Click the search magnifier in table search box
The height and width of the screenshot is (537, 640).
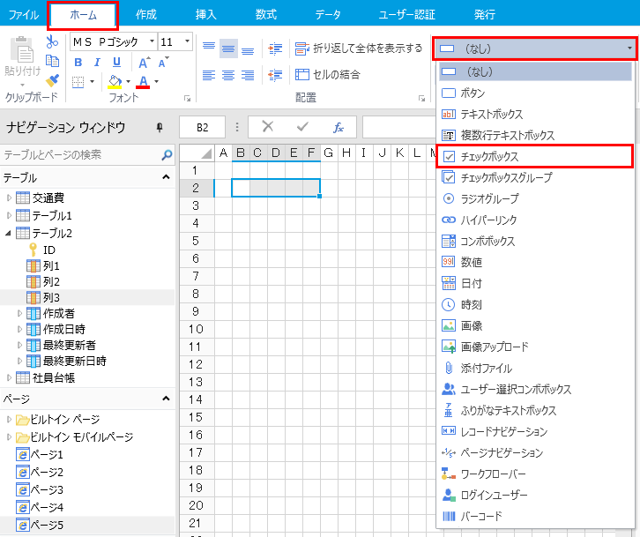pyautogui.click(x=167, y=155)
